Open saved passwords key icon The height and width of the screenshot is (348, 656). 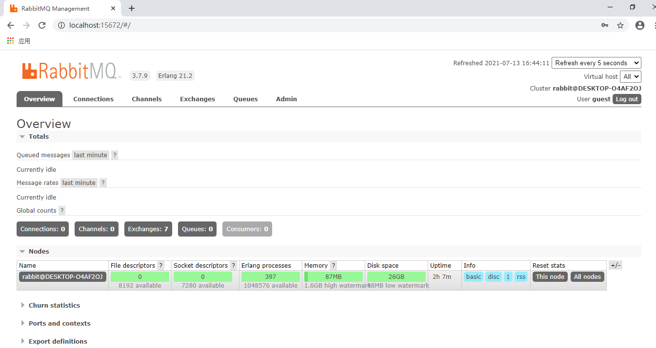pos(605,25)
